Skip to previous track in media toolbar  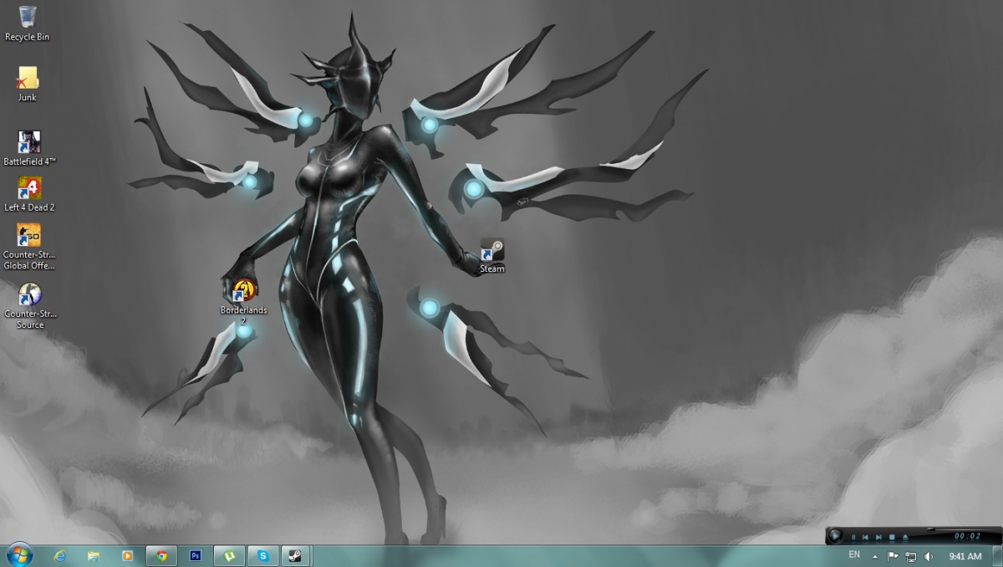tap(865, 537)
